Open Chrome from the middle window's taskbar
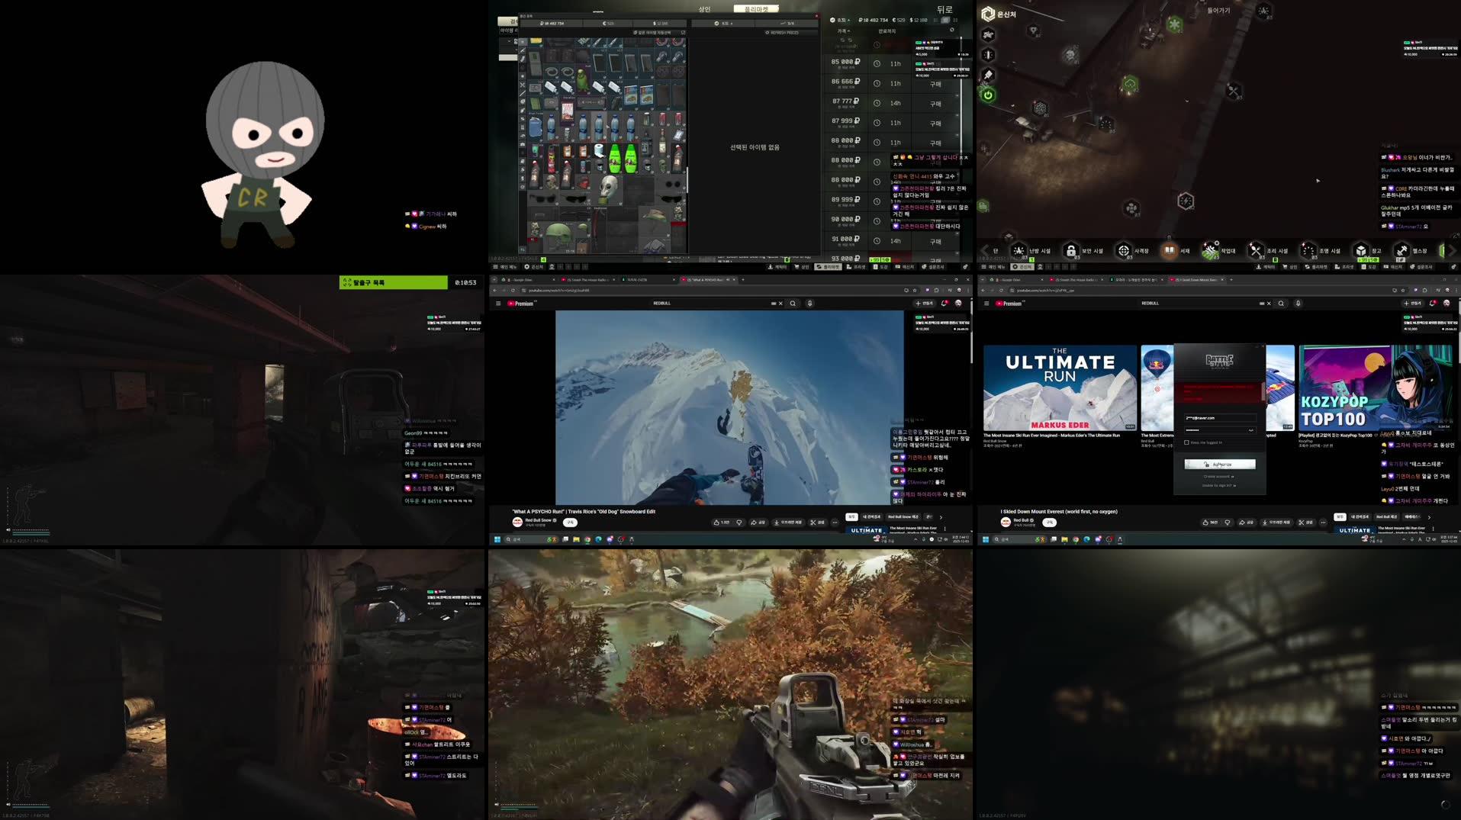 (x=587, y=539)
